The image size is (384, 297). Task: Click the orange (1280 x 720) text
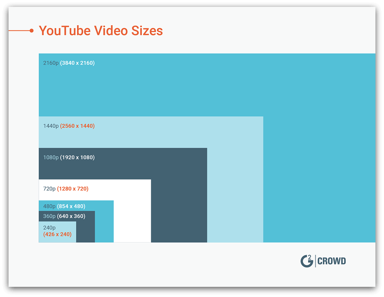coord(73,189)
